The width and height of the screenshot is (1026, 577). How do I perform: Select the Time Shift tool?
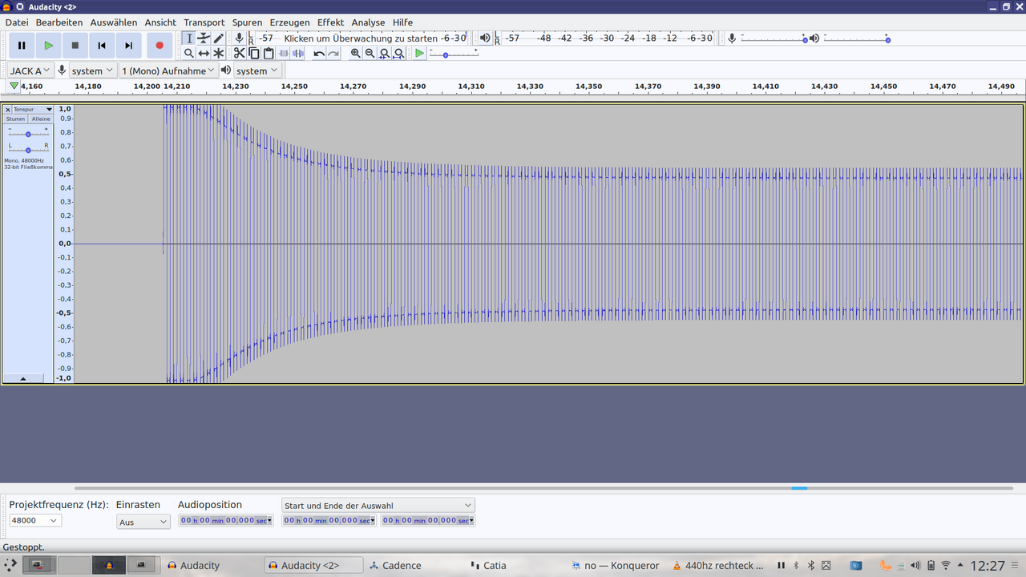pyautogui.click(x=204, y=53)
